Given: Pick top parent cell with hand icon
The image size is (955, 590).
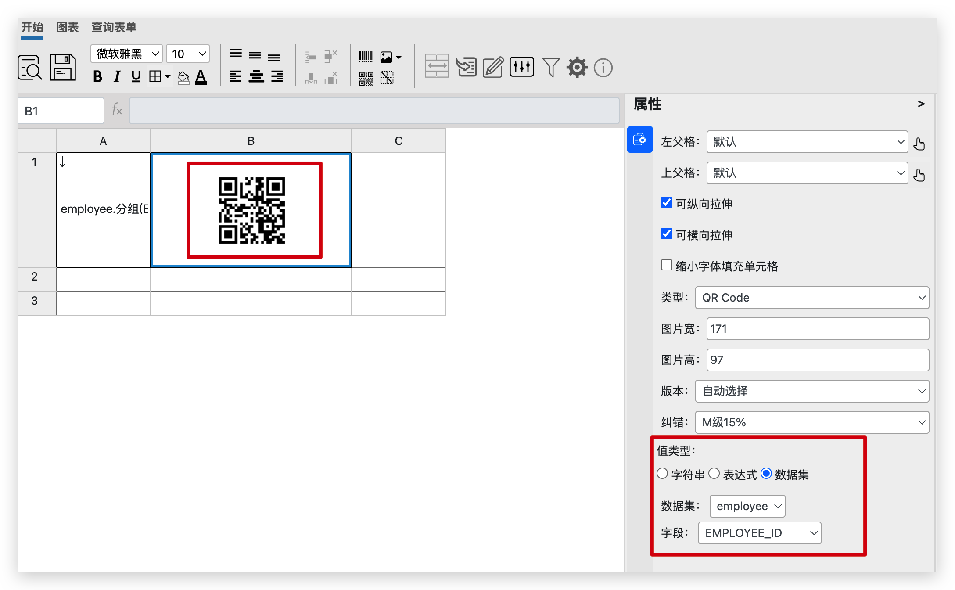Looking at the screenshot, I should click(919, 175).
